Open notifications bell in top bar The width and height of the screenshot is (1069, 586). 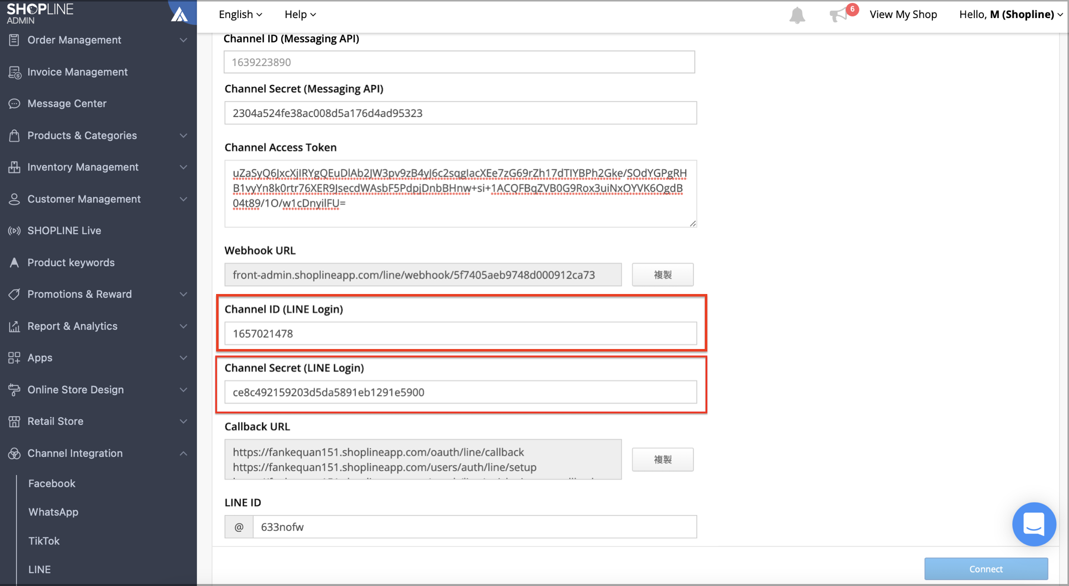click(797, 15)
